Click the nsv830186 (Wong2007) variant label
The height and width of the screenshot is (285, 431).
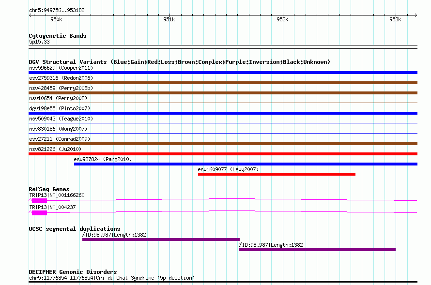pyautogui.click(x=58, y=129)
